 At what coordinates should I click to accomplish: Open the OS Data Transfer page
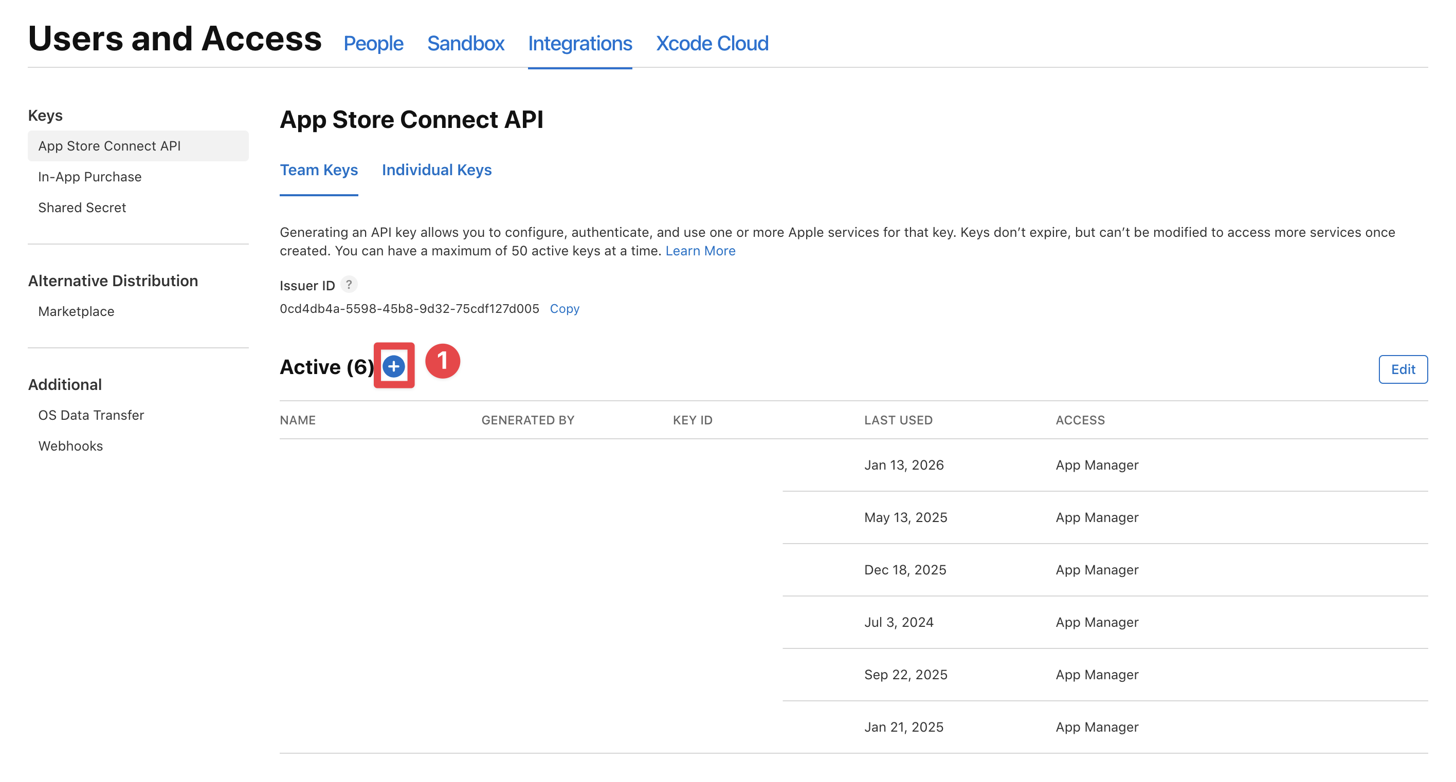(x=90, y=415)
